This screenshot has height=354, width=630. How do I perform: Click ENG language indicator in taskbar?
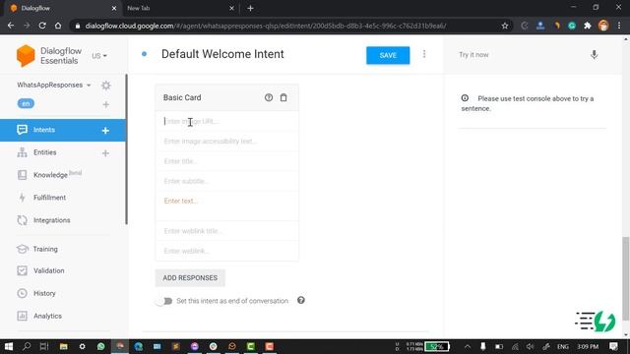(x=562, y=346)
